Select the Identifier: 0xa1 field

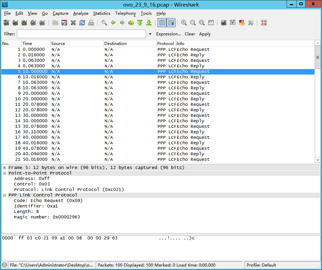36,206
